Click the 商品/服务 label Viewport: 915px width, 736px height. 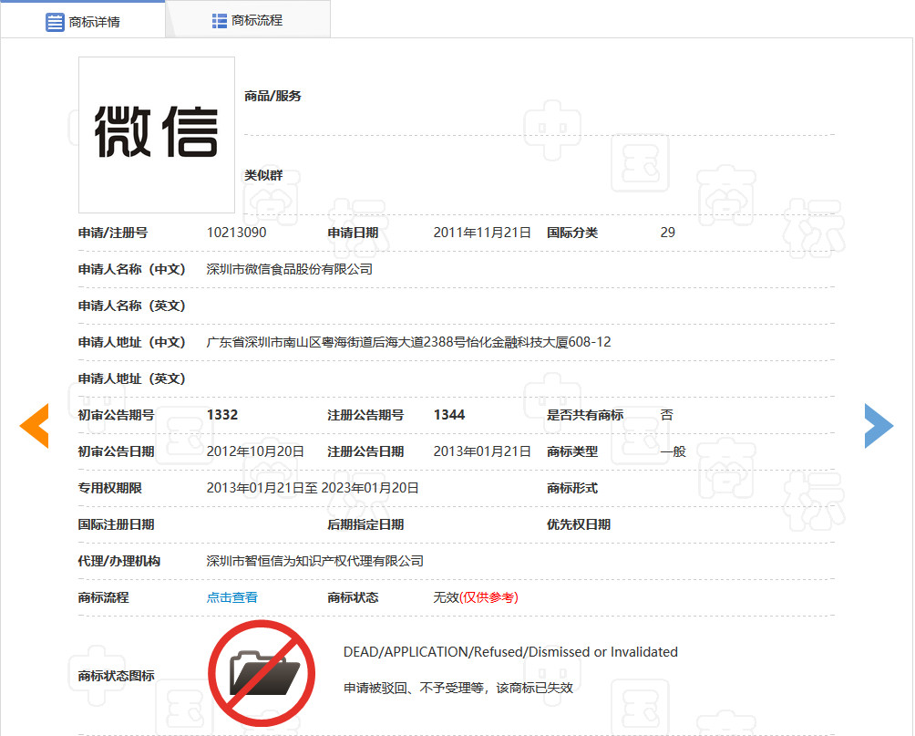click(x=272, y=96)
